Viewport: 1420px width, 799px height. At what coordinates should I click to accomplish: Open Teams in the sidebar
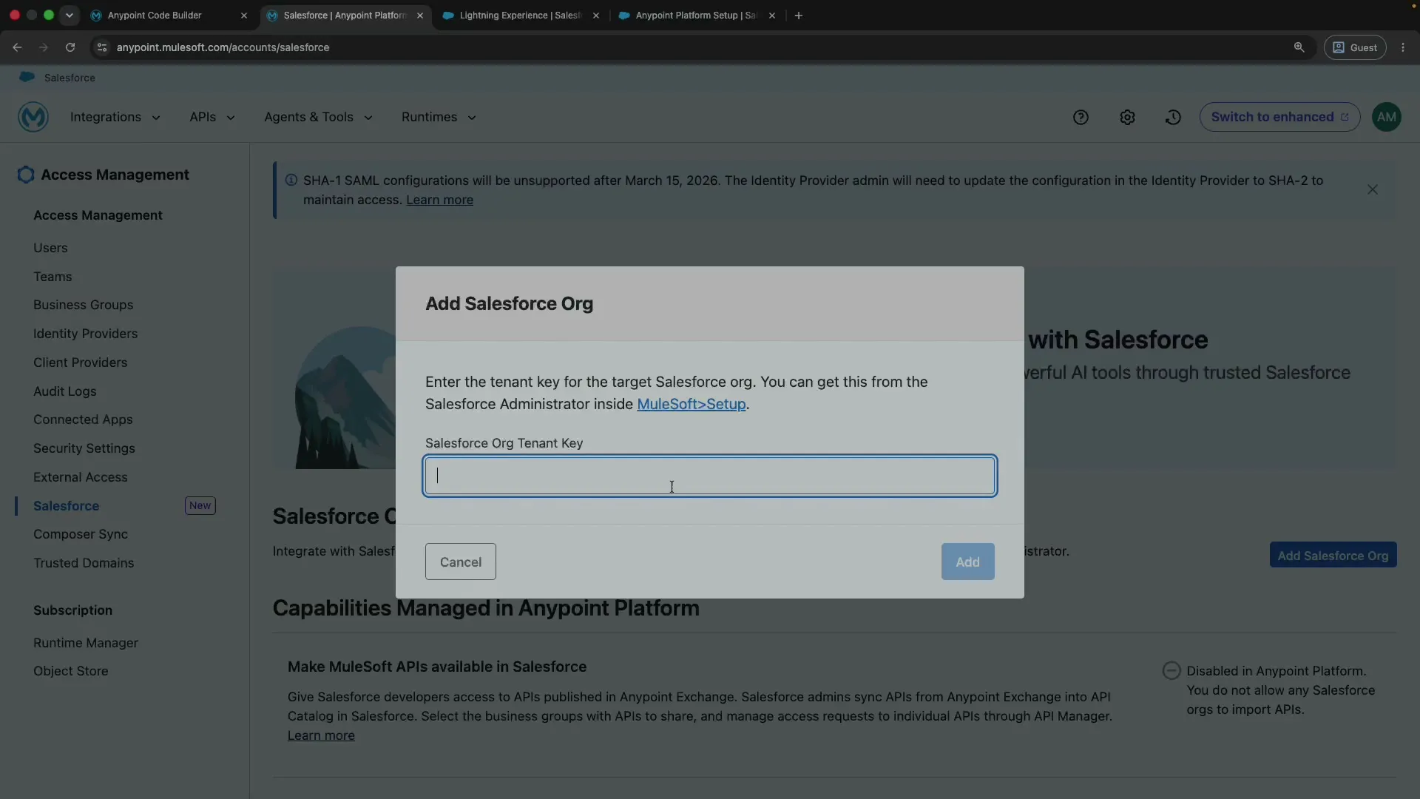coord(53,277)
